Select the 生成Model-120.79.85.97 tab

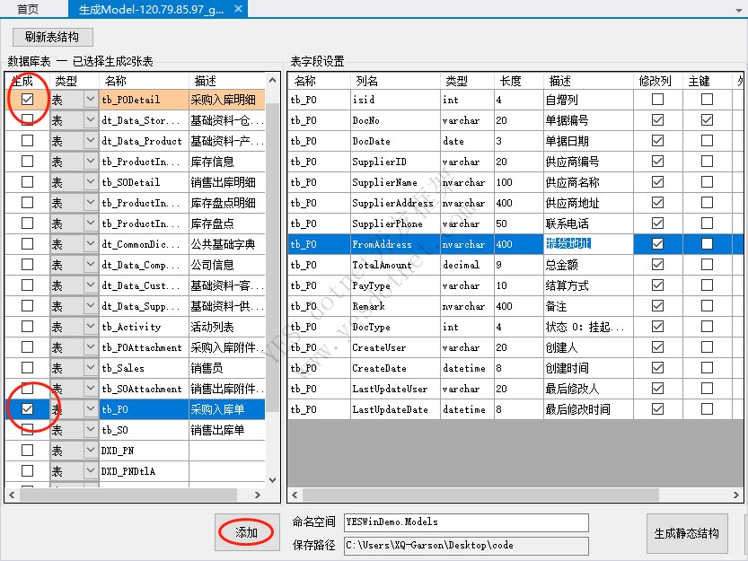[x=151, y=10]
